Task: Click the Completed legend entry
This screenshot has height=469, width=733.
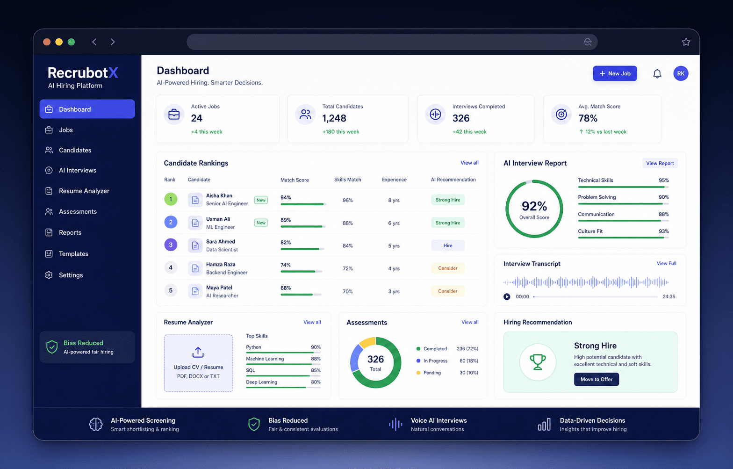Action: point(447,349)
